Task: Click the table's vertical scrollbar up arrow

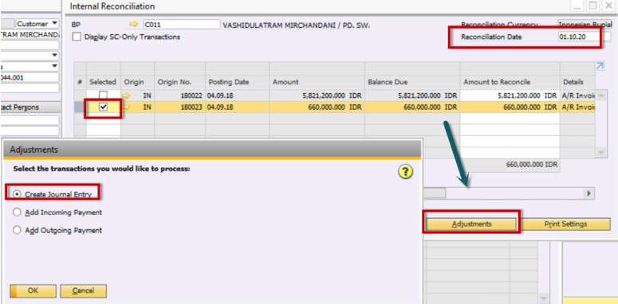Action: (600, 95)
